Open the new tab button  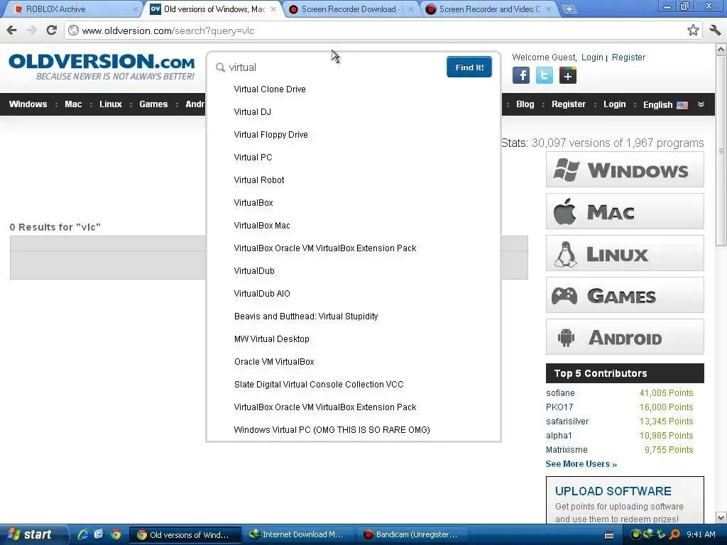(x=569, y=9)
